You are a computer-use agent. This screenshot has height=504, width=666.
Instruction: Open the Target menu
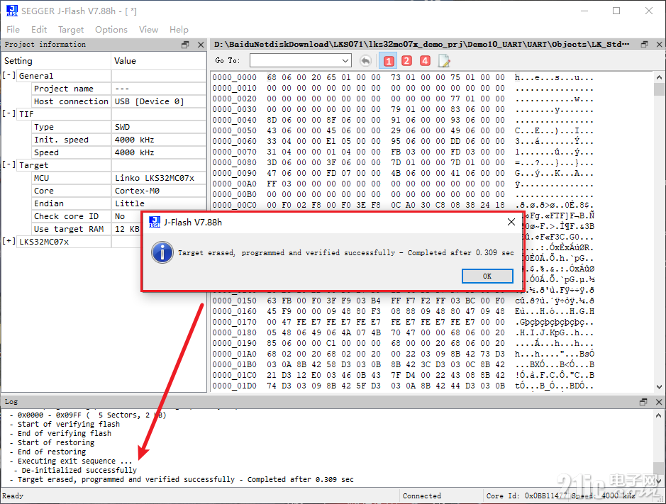point(71,29)
